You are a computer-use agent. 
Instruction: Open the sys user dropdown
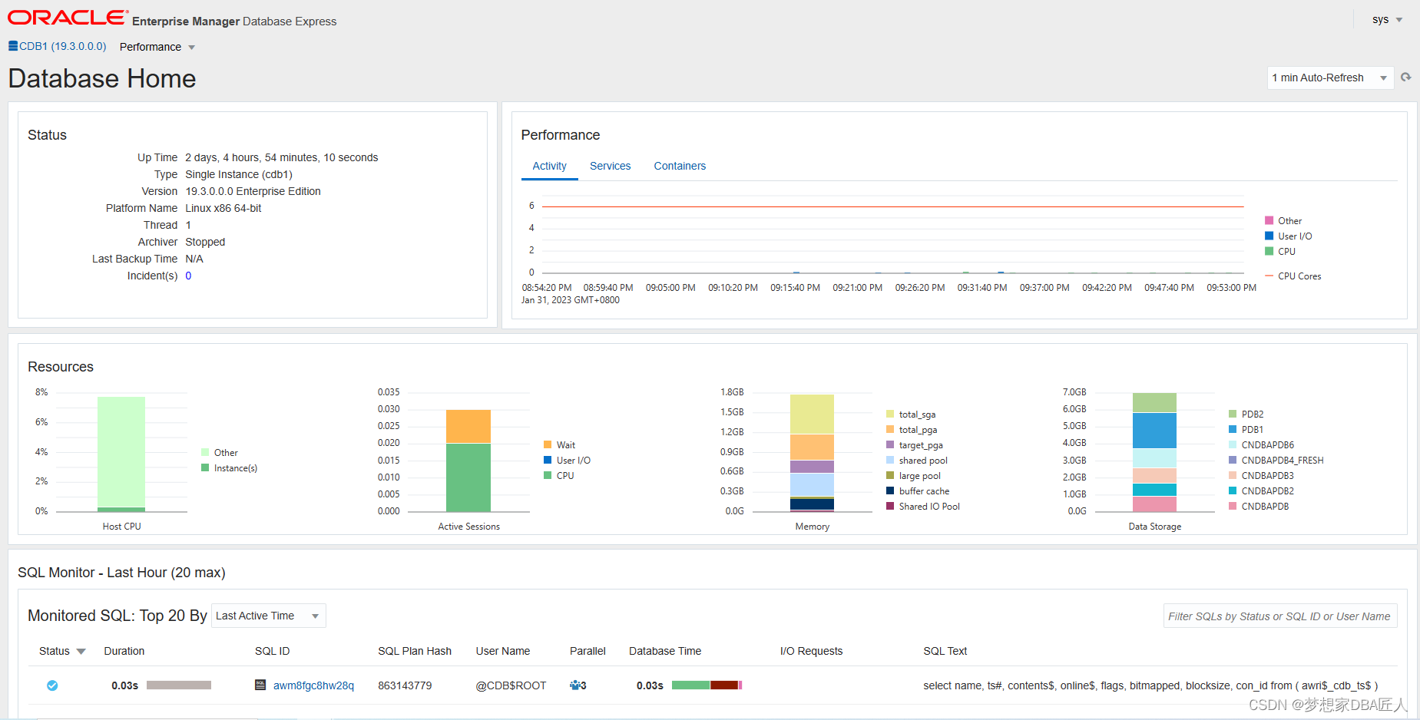click(1387, 19)
